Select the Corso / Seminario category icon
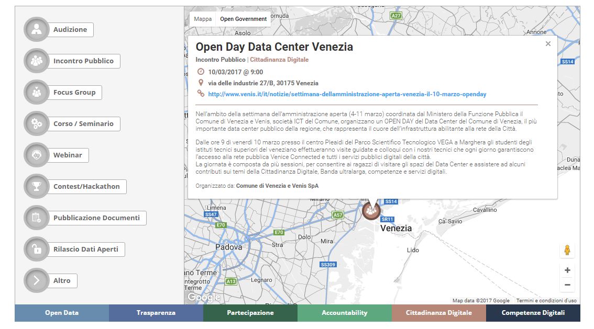This screenshot has width=594, height=329. tap(36, 124)
